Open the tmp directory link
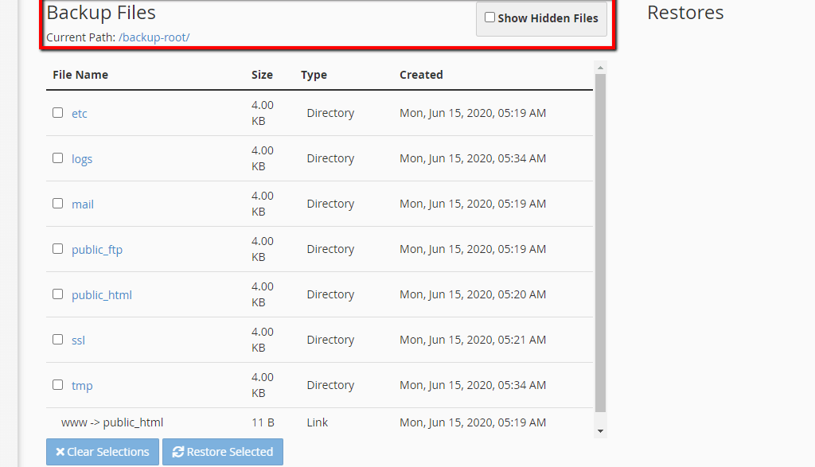 click(82, 386)
